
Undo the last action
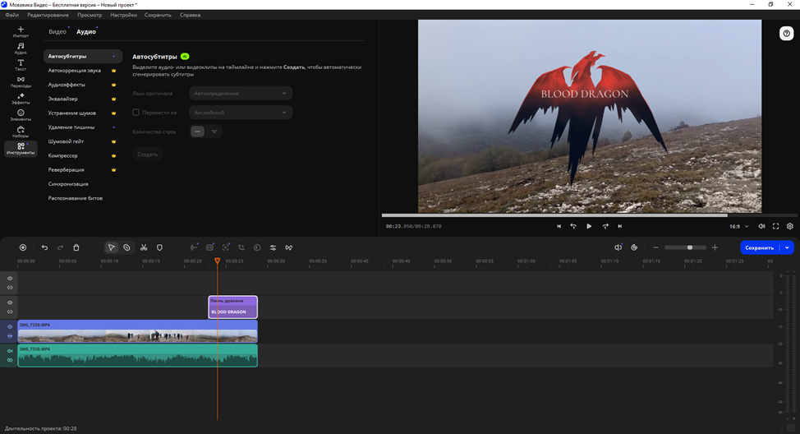tap(44, 247)
